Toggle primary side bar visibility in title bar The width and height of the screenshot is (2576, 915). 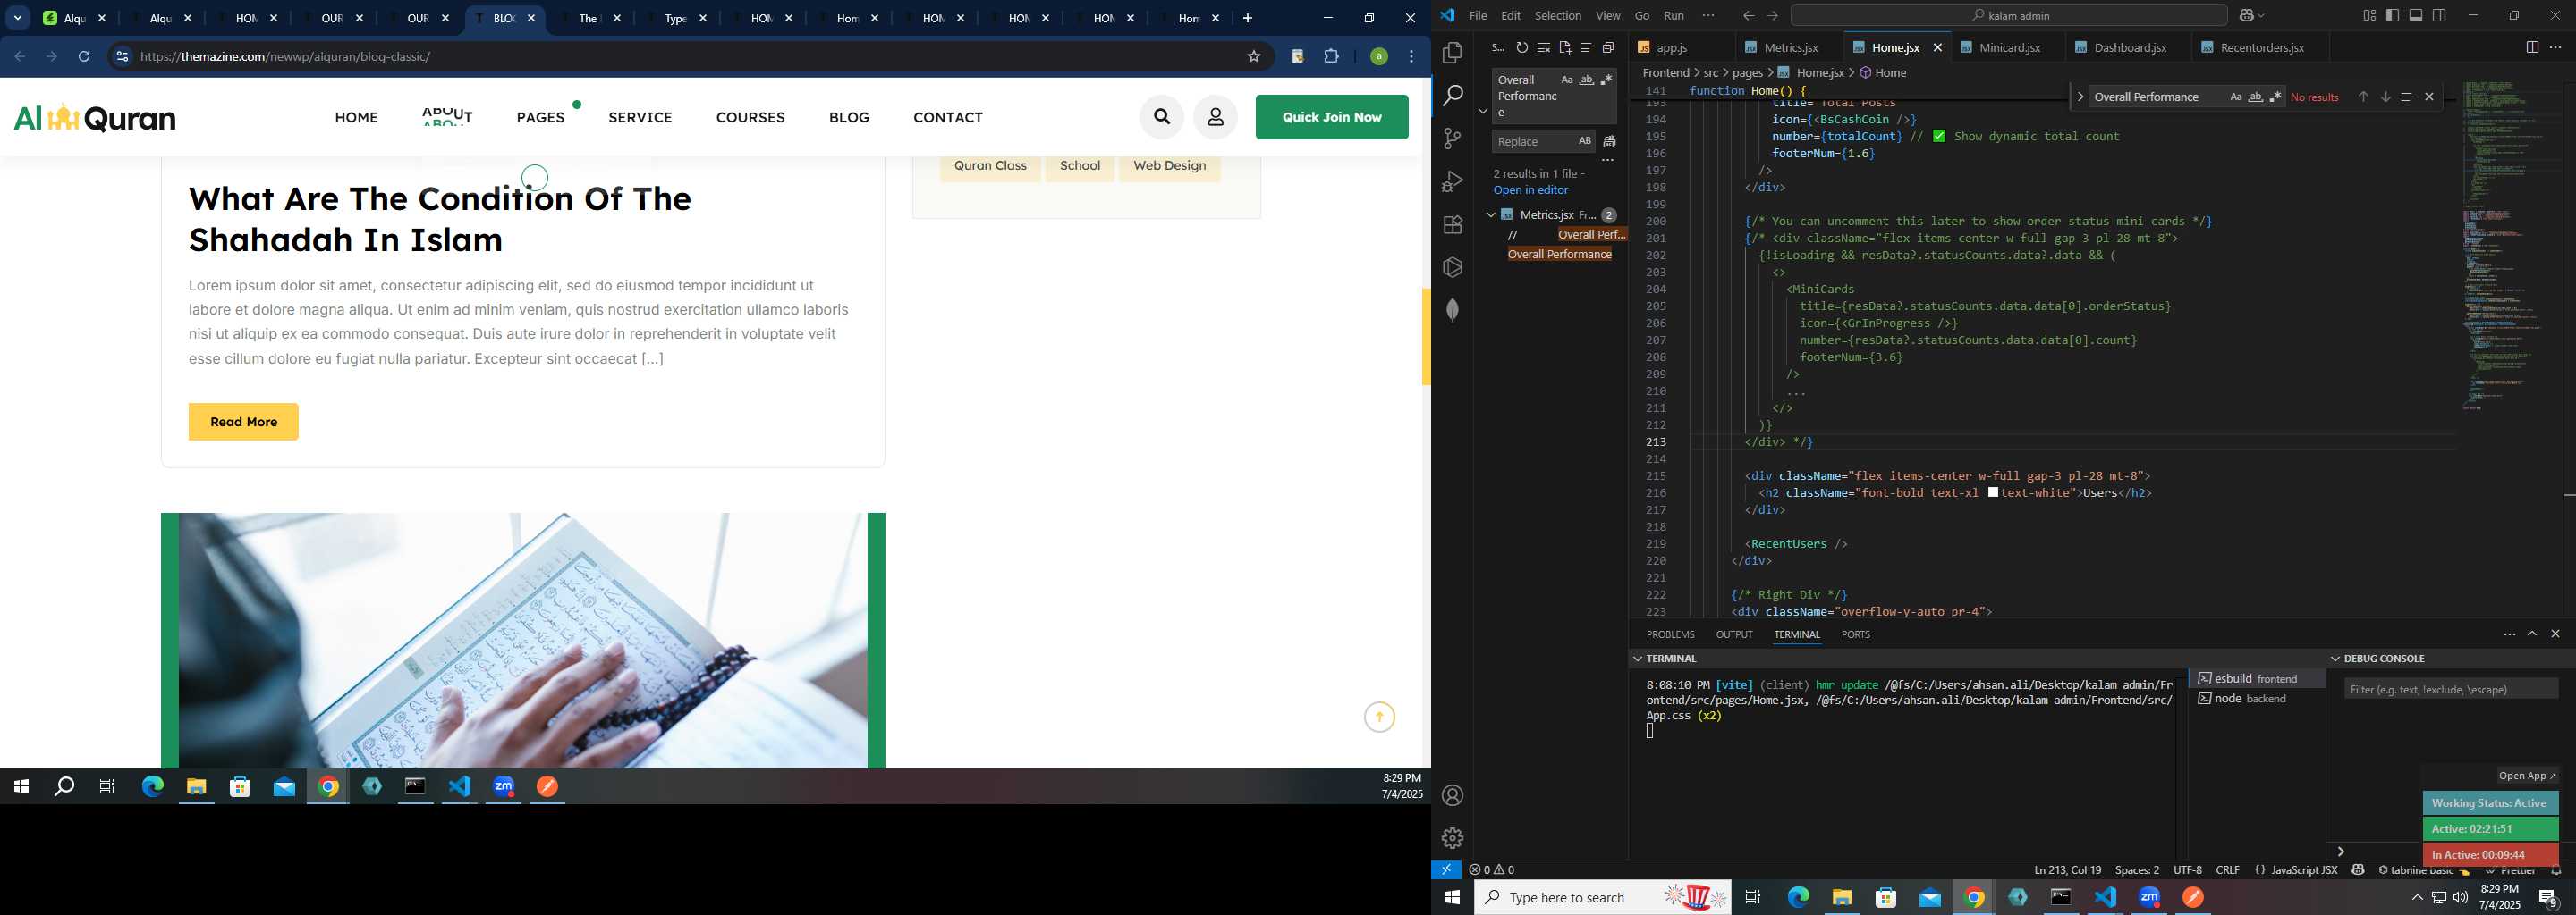tap(2392, 16)
